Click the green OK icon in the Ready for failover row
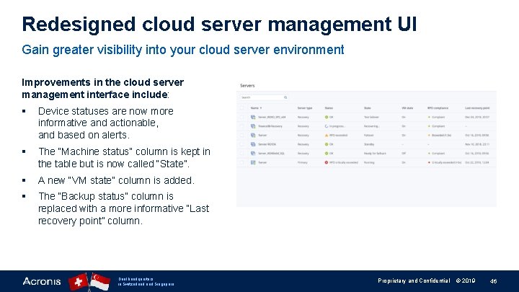This screenshot has height=292, width=519. [327, 154]
